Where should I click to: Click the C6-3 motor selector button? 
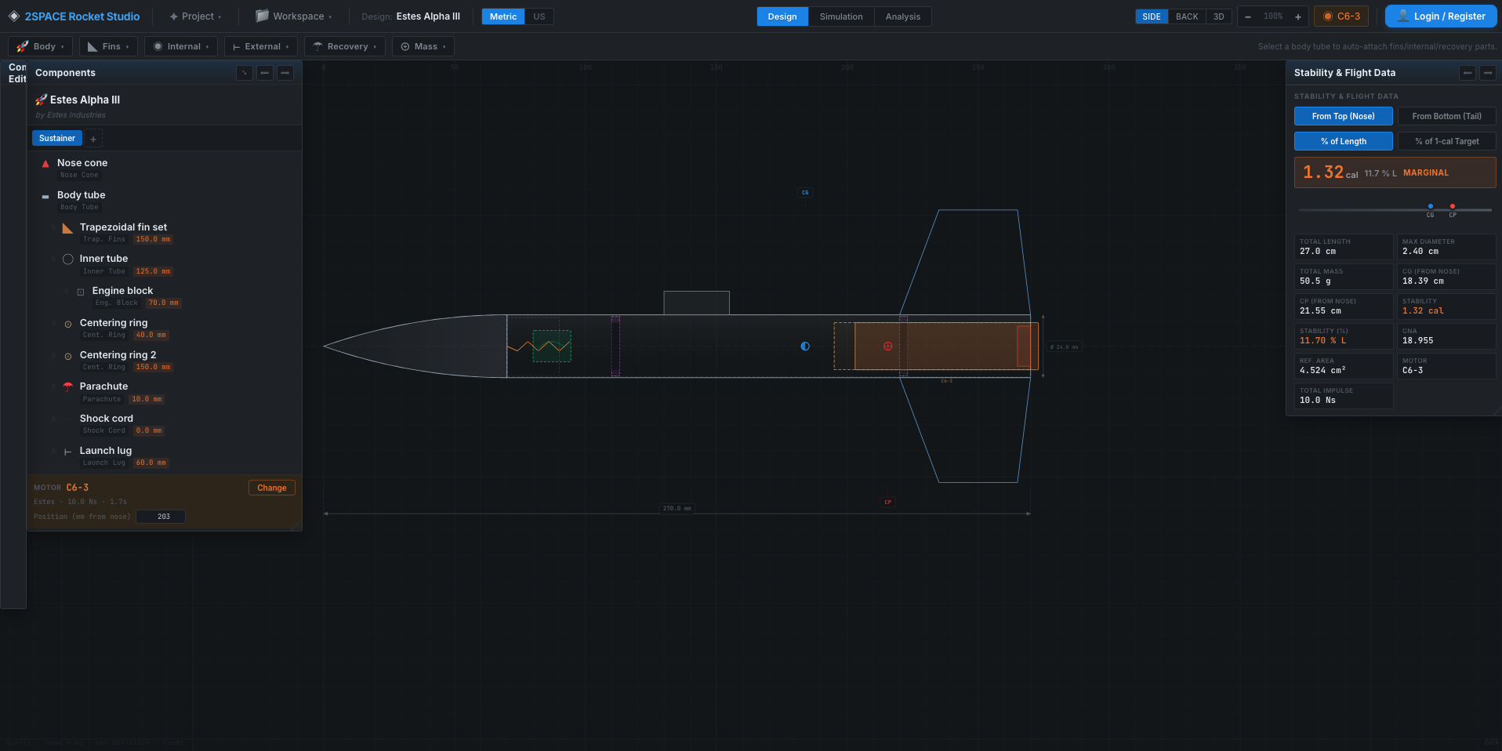tap(1341, 16)
